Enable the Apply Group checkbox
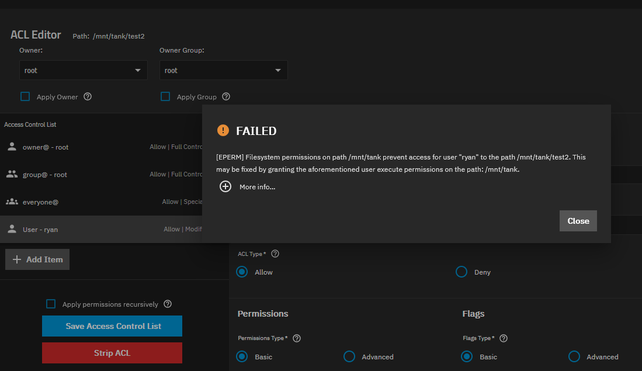642x371 pixels. [165, 97]
